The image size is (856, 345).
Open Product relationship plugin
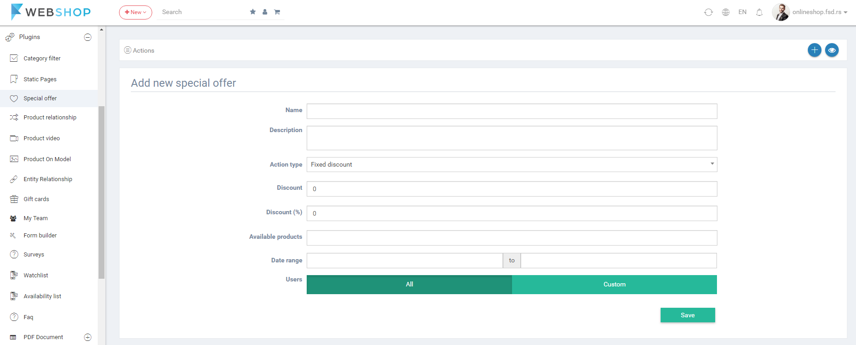[50, 117]
